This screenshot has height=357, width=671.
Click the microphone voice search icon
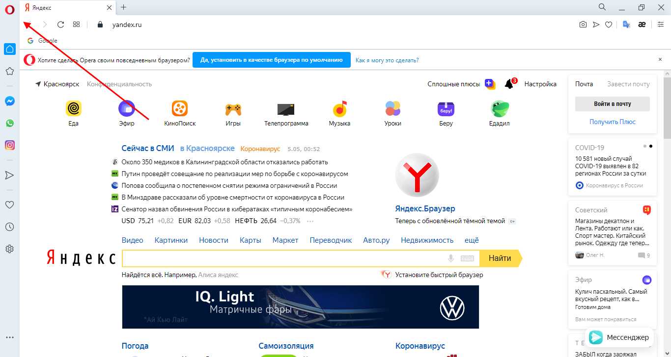coord(450,258)
